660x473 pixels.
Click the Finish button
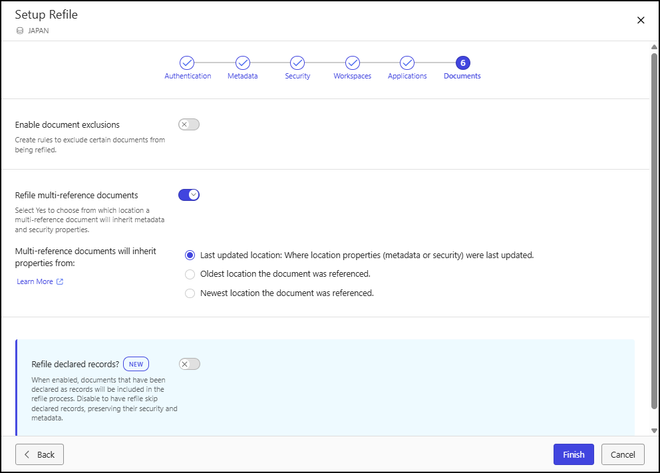pos(574,454)
